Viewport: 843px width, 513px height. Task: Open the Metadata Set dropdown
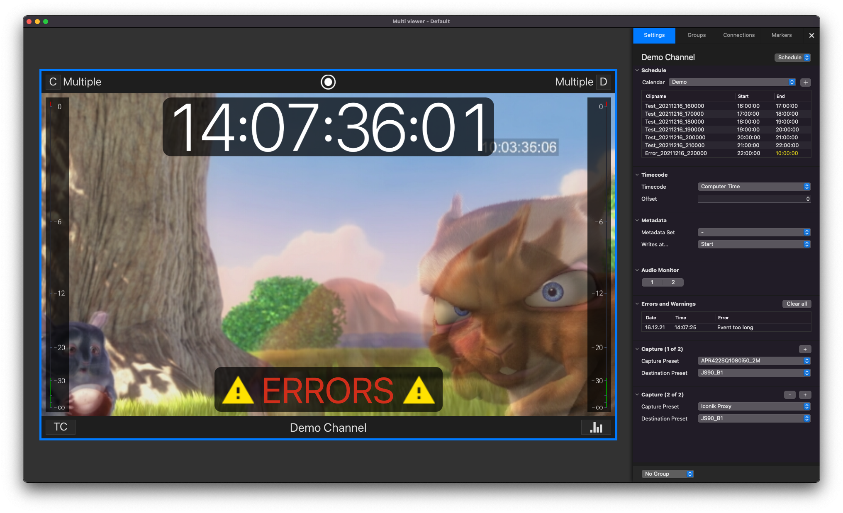(754, 232)
